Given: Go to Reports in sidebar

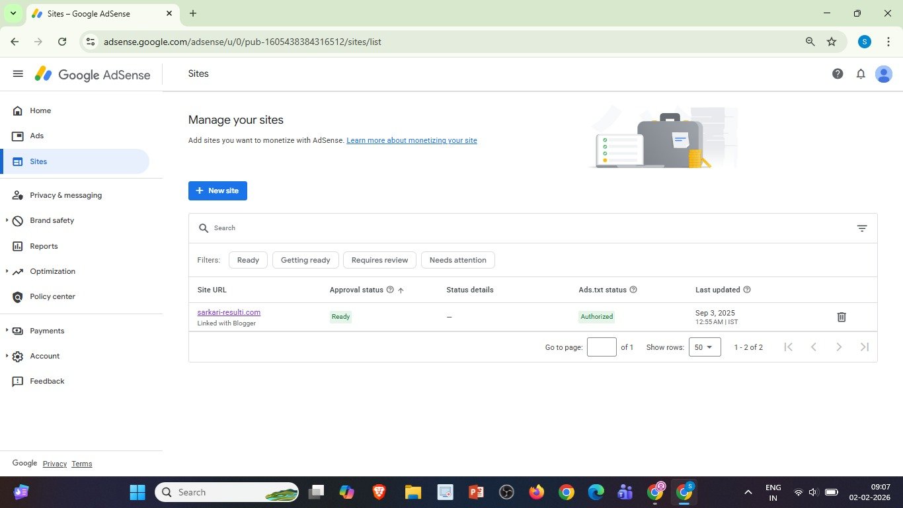Looking at the screenshot, I should tap(44, 246).
